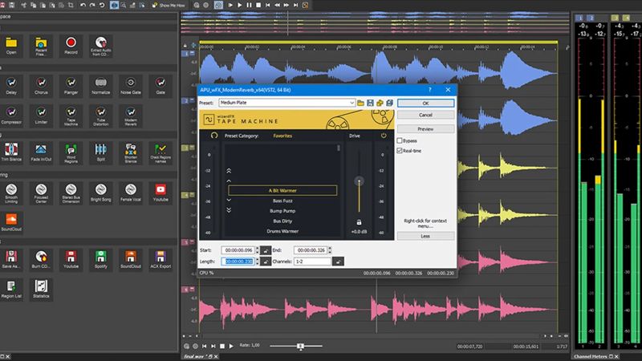Apply the Flanger effect
The height and width of the screenshot is (361, 642).
coord(71,86)
